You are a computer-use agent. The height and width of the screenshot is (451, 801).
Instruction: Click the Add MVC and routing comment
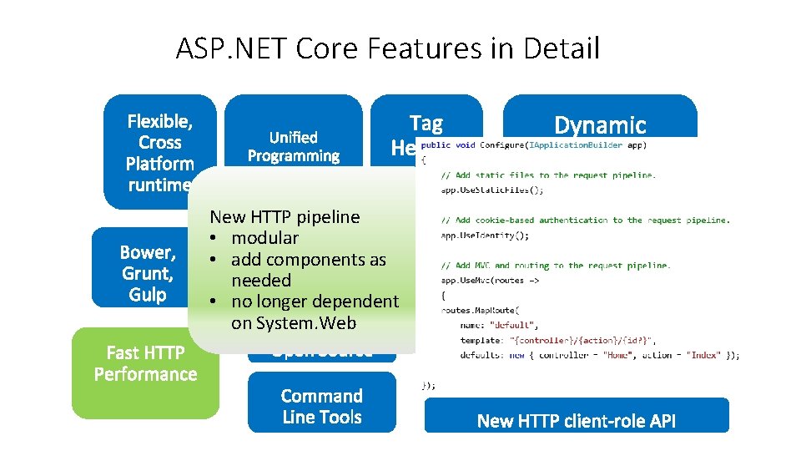(556, 266)
